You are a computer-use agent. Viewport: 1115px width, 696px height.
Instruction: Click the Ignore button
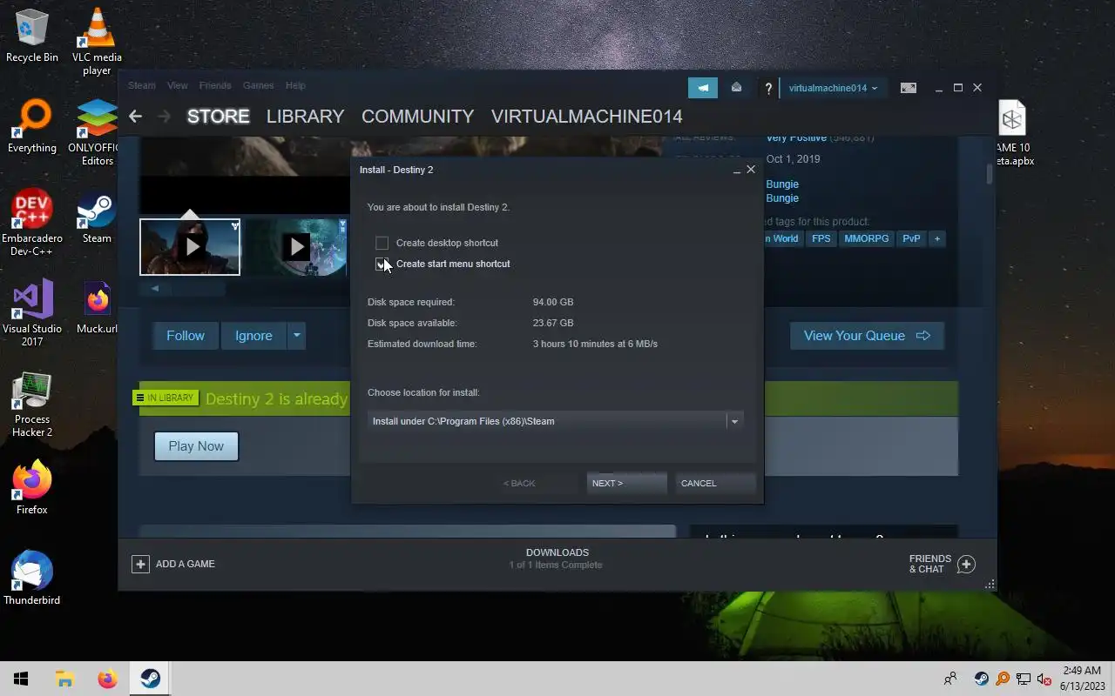[x=253, y=336]
